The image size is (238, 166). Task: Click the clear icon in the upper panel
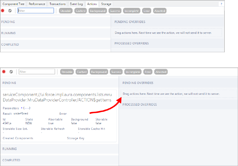[10, 11]
